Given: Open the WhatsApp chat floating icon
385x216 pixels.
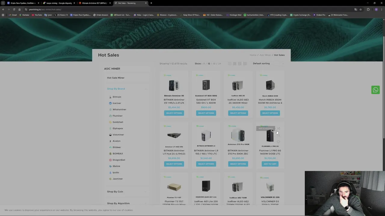Looking at the screenshot, I should point(375,90).
